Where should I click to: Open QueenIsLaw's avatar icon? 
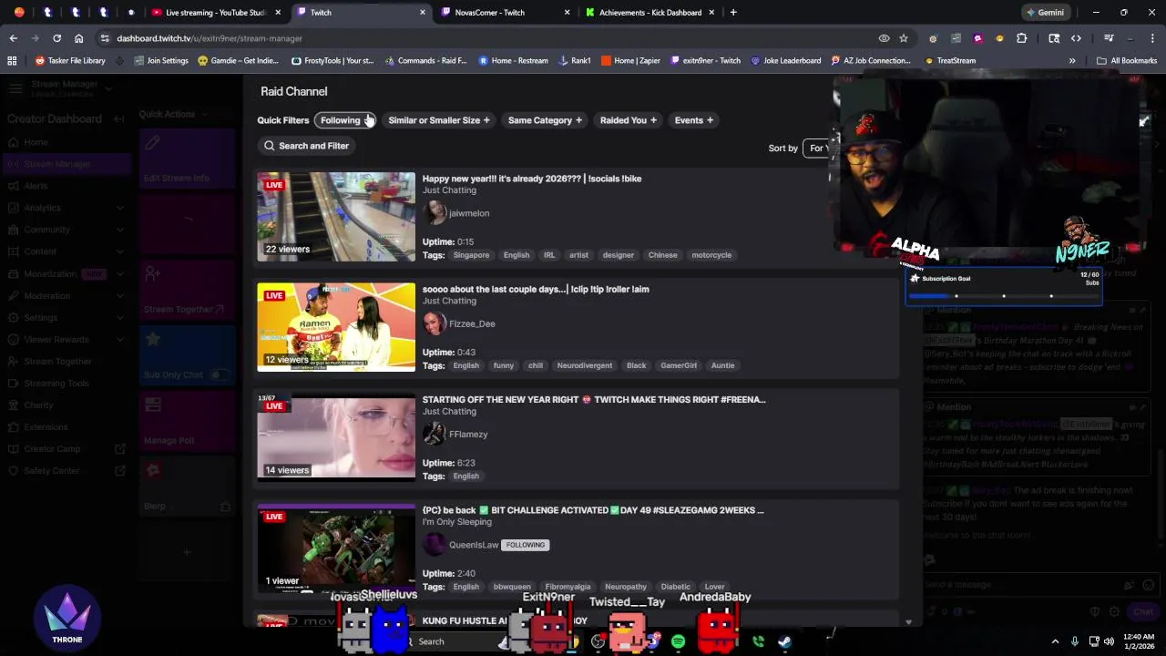(x=435, y=545)
